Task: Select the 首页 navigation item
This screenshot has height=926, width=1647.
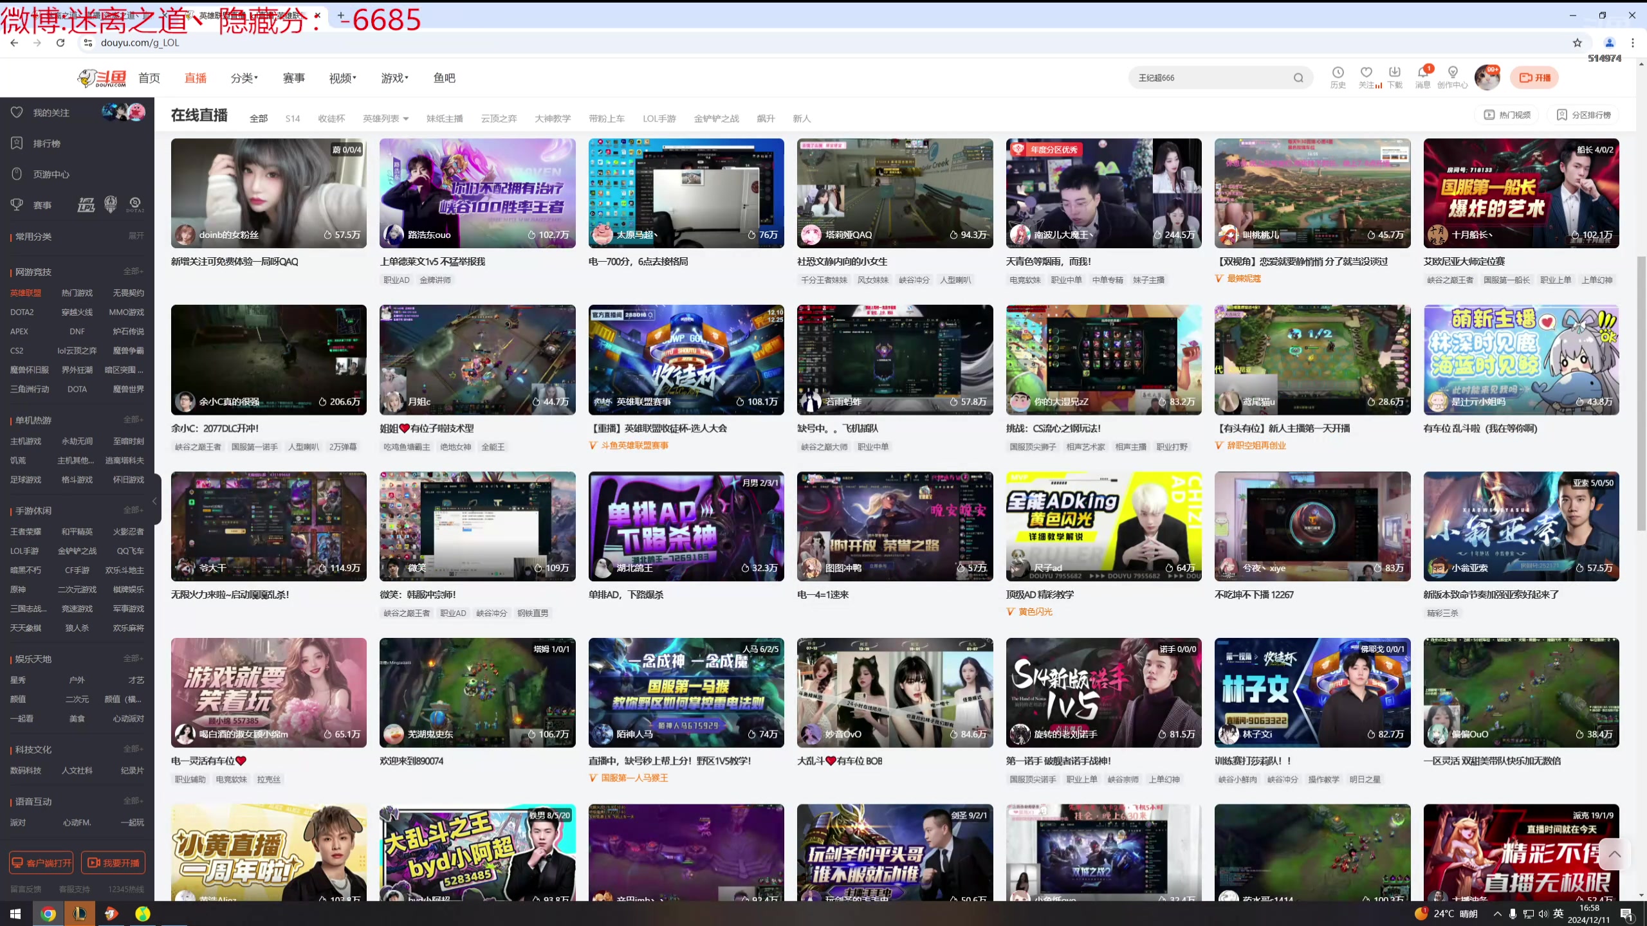Action: point(149,78)
